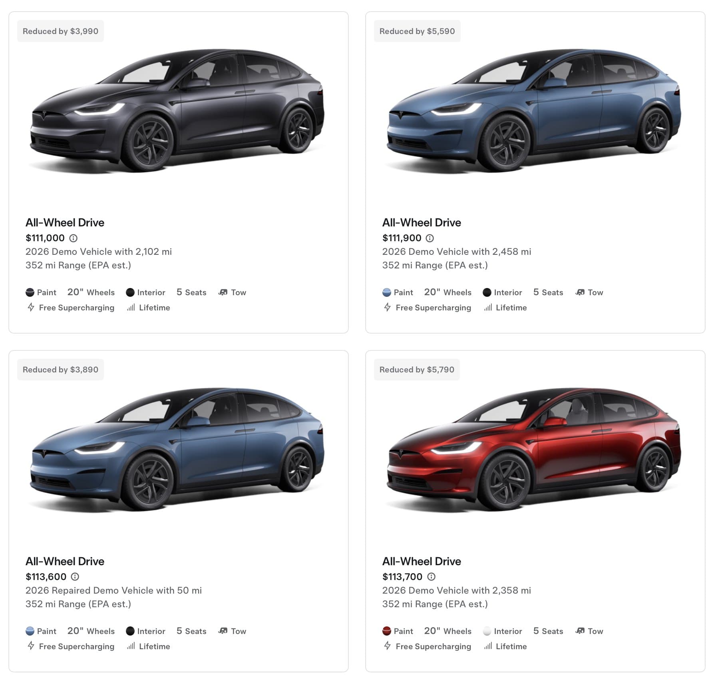Open price info icon next to $111,900
Screen dimensions: 712x680
click(430, 238)
